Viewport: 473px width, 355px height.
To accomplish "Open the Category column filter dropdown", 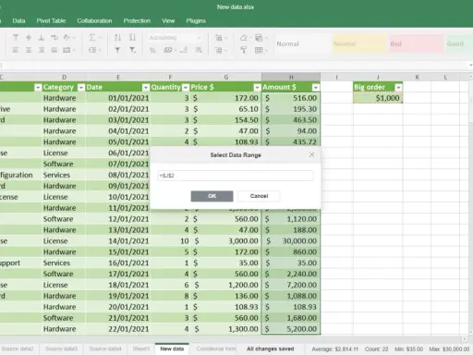I will 81,88.
